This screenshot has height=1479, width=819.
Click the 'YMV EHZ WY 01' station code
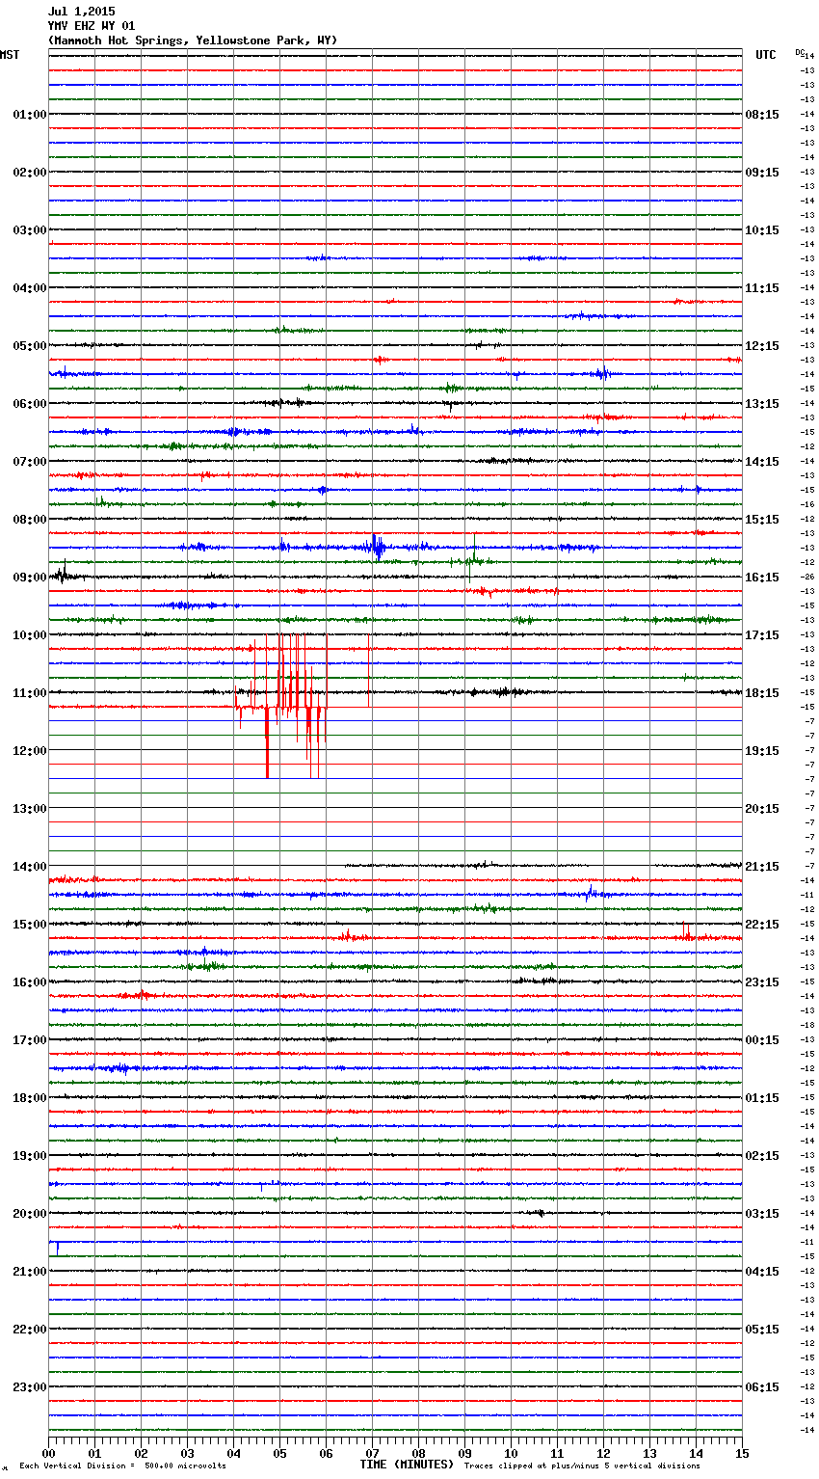[92, 26]
